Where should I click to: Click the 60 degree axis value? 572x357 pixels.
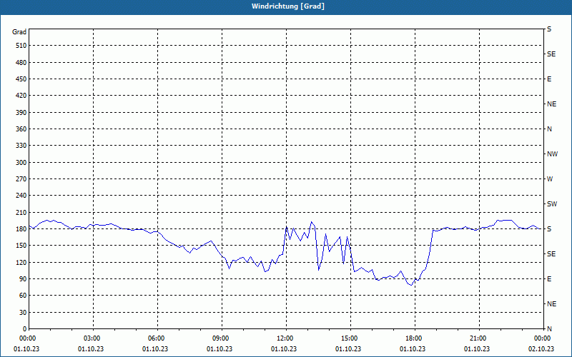[x=23, y=296]
